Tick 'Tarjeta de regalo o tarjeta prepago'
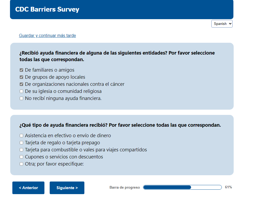Image resolution: width=256 pixels, height=213 pixels. tap(21, 143)
